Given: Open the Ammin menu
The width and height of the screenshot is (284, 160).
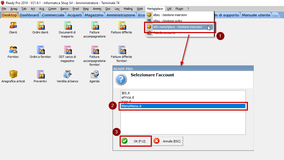Looking at the screenshot, I should coord(97,9).
